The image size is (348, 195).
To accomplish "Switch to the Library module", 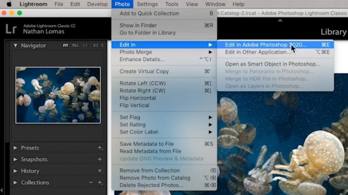I will pyautogui.click(x=334, y=32).
